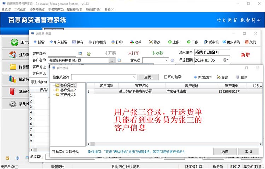This screenshot has width=265, height=169.
Task: Click the ellipsis button in 客户名称 field
Action: pos(112,60)
